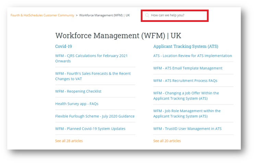This screenshot has height=168, width=260.
Task: Open ATS - Location Review for ATS Implementation
Action: [193, 56]
